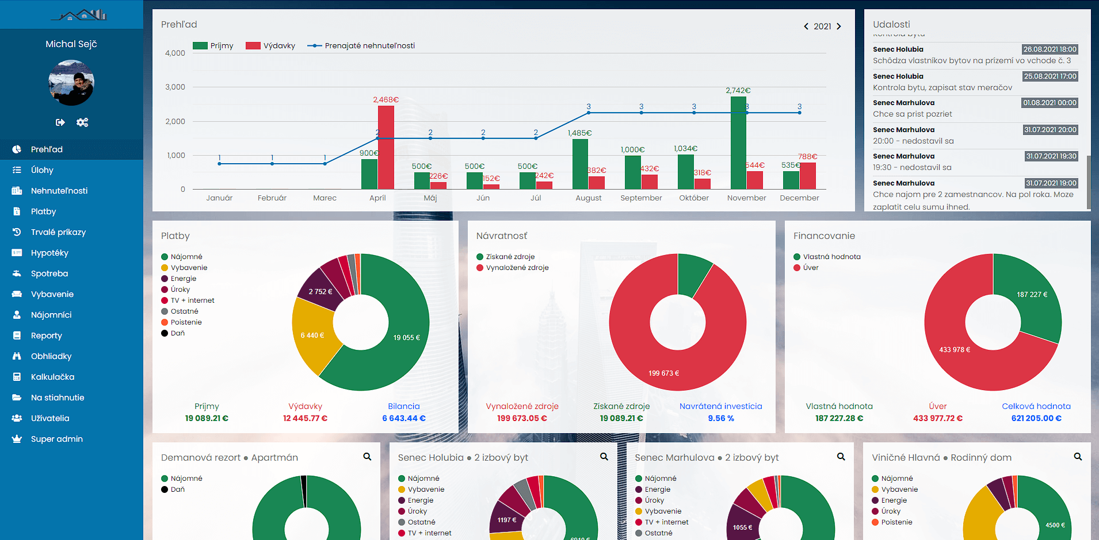Click the Úlohy list icon
The width and height of the screenshot is (1099, 540).
click(x=17, y=170)
